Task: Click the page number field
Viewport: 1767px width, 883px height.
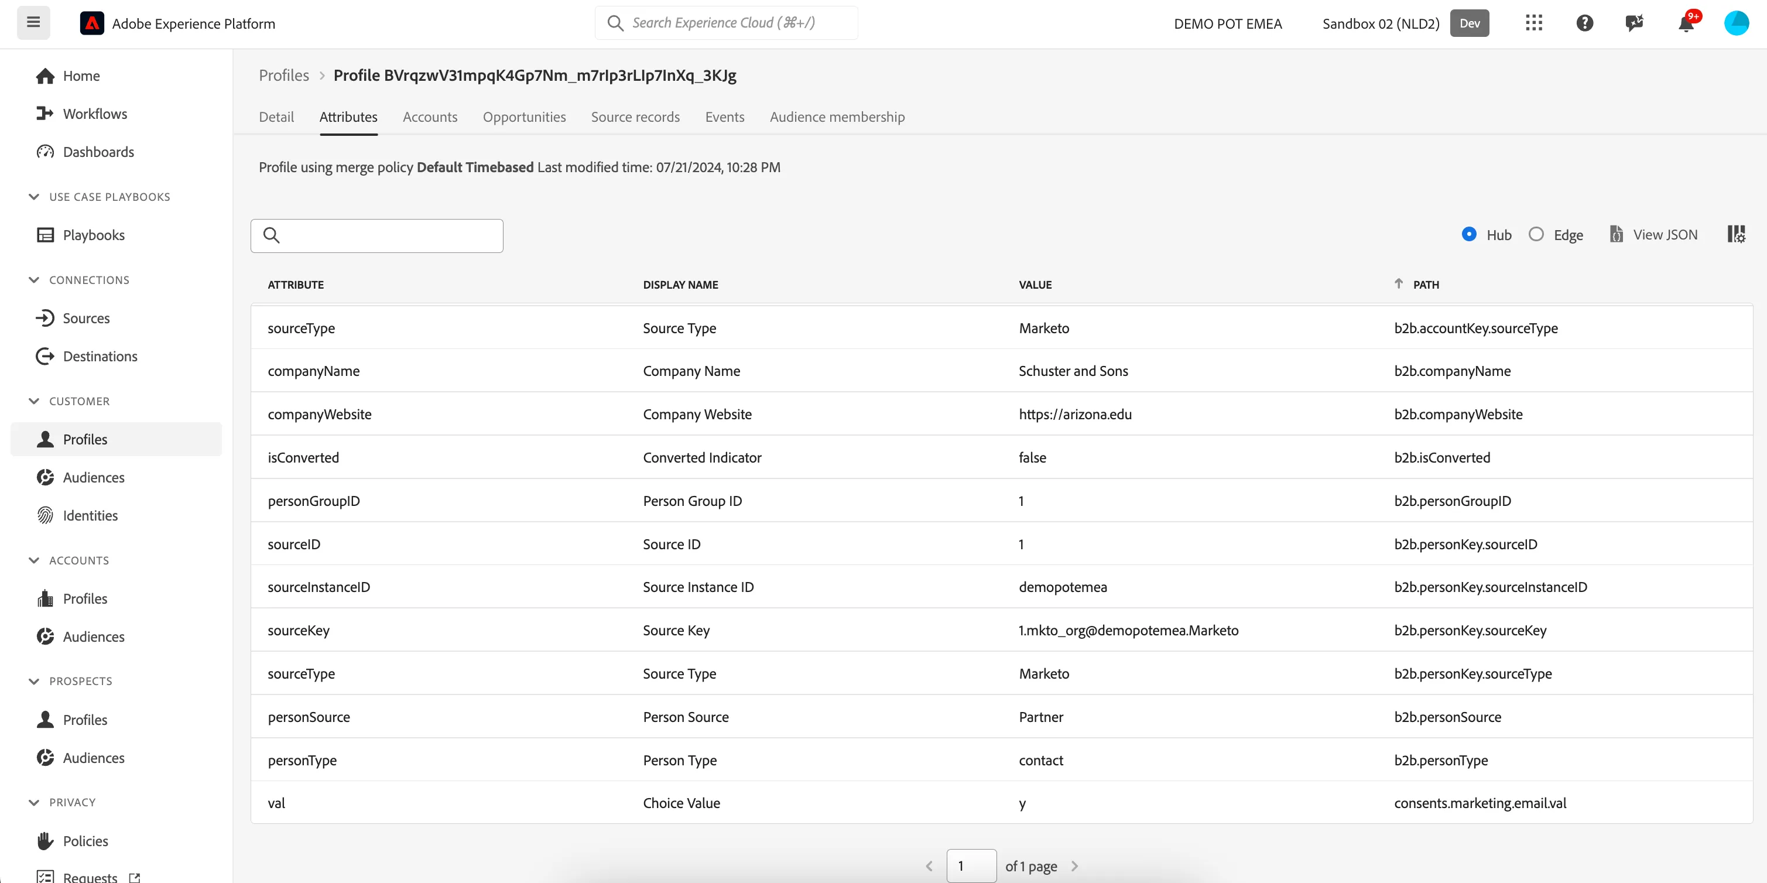Action: [x=971, y=866]
